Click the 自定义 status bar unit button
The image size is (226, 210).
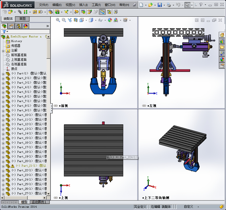point(188,206)
